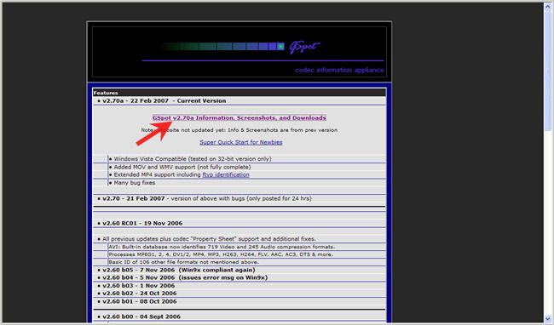Click 'Windows Vista Compatible' feature line

(x=193, y=159)
